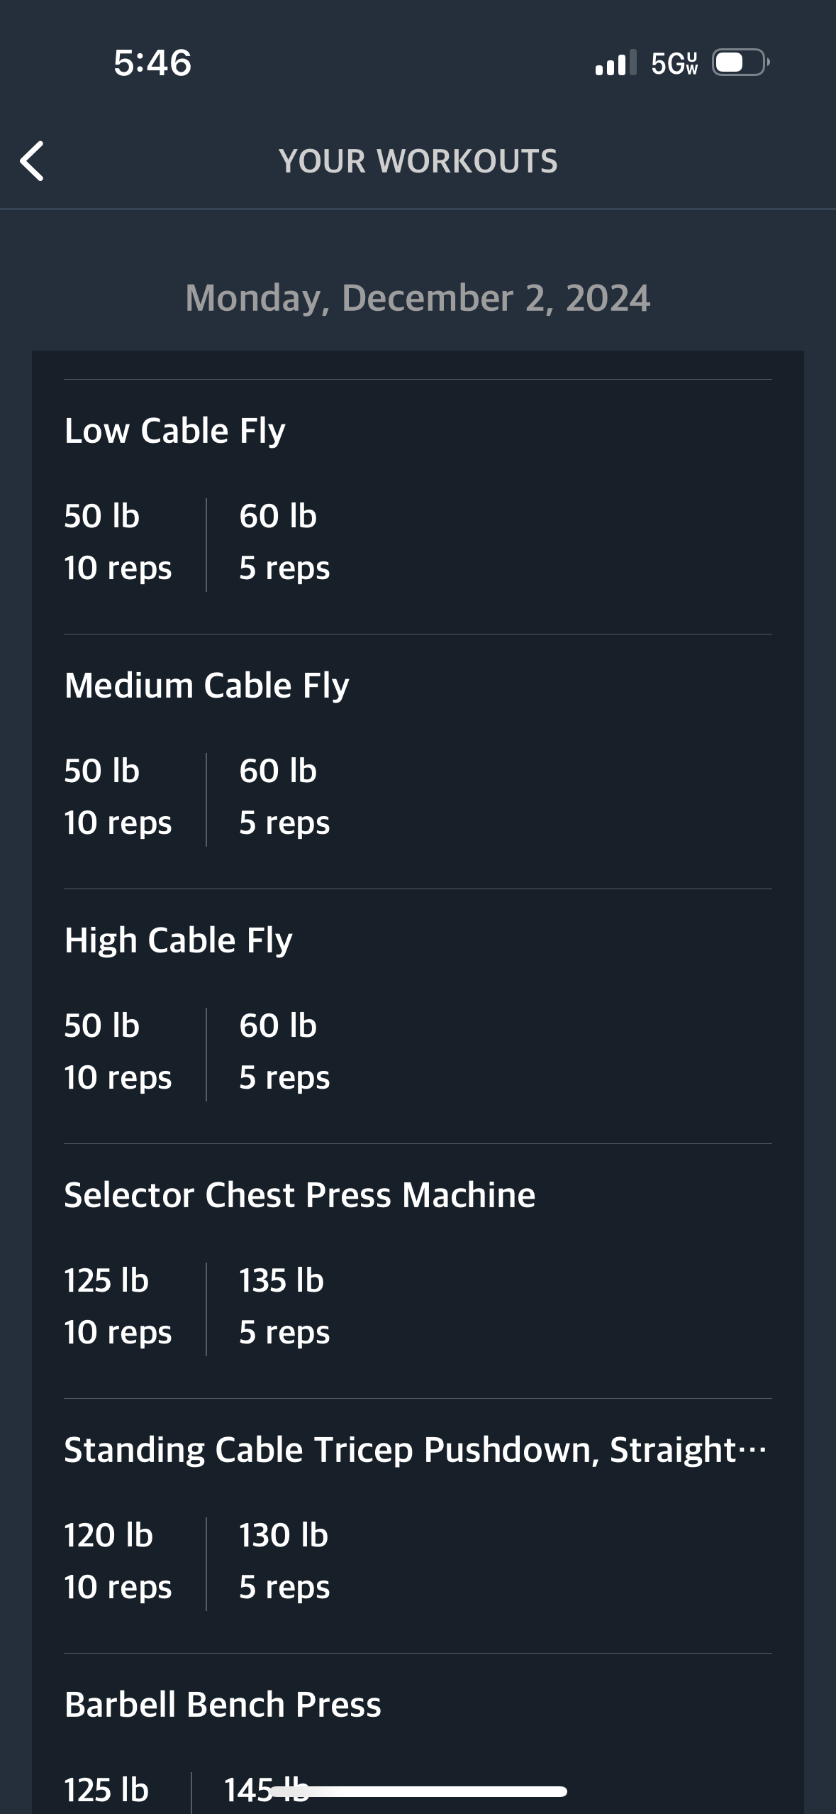Select High Cable Fly 50 lb set
Screen dimensions: 836x1814
click(118, 1052)
